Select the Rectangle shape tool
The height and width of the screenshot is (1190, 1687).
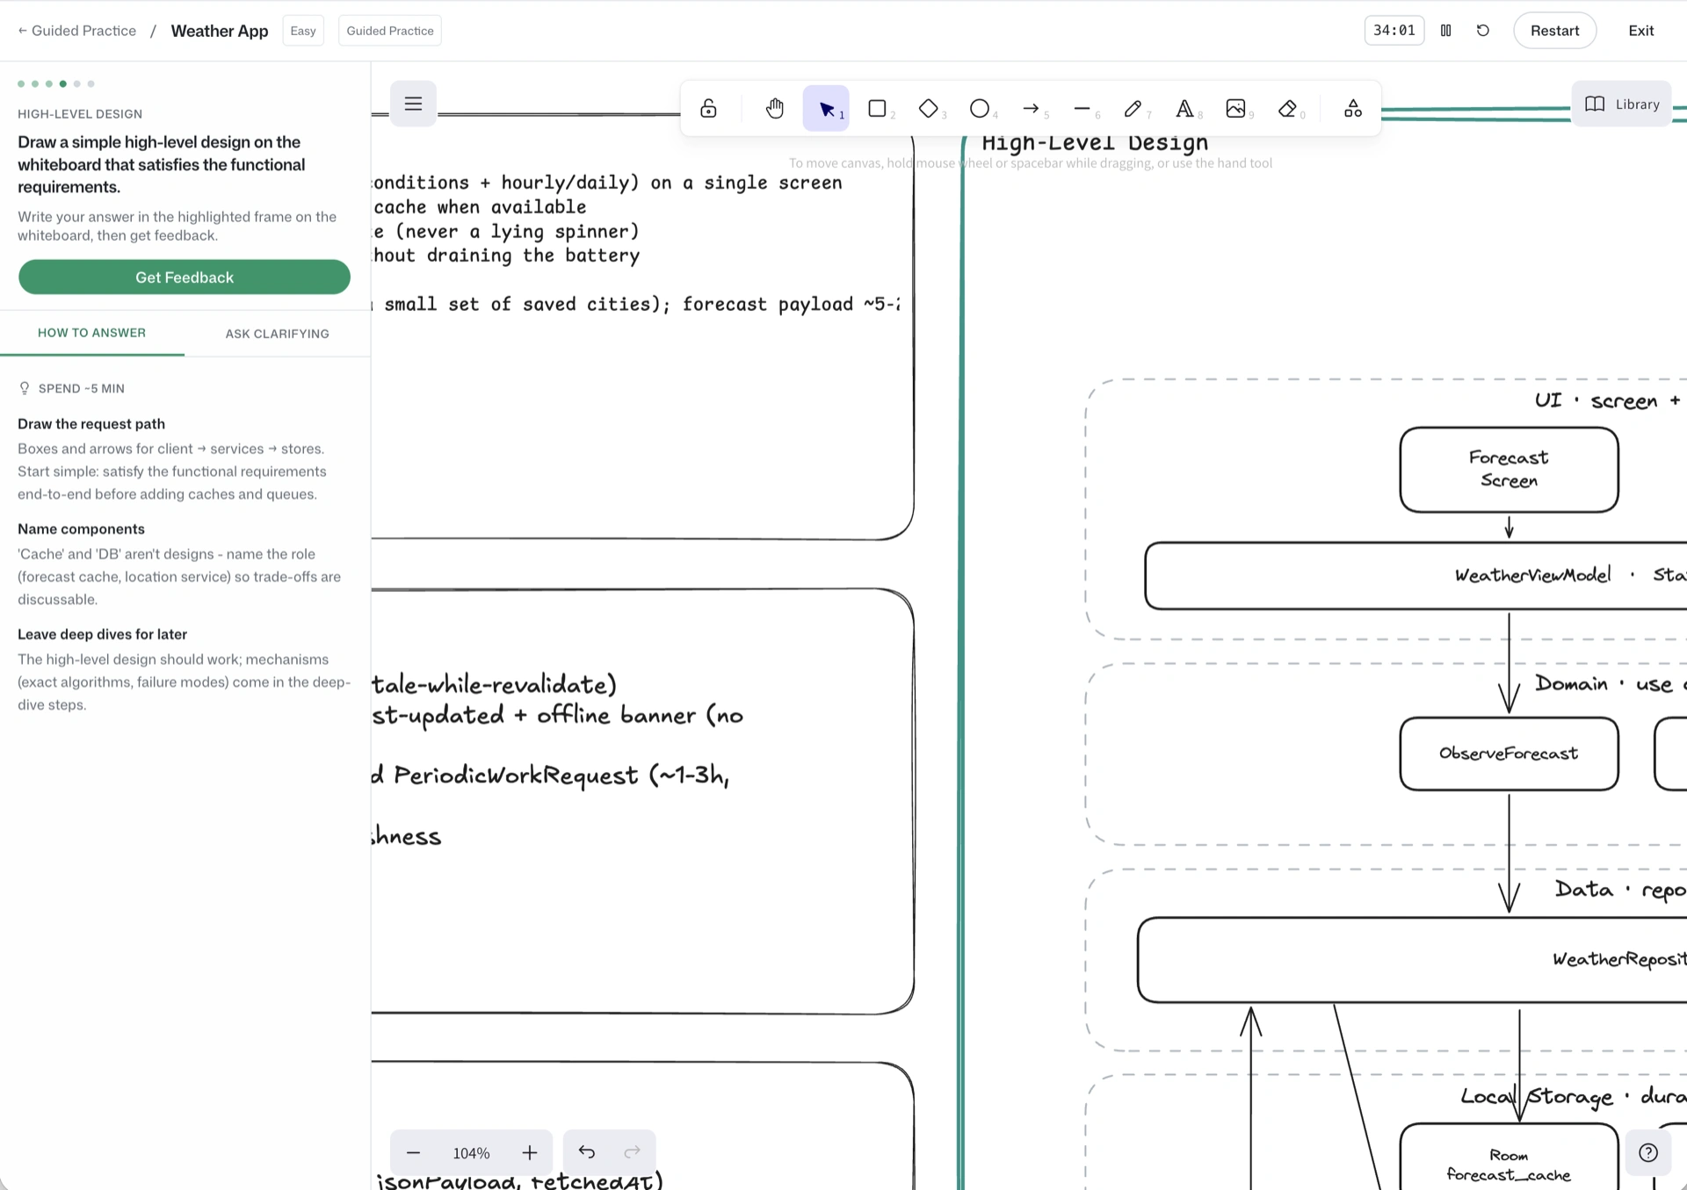[877, 108]
